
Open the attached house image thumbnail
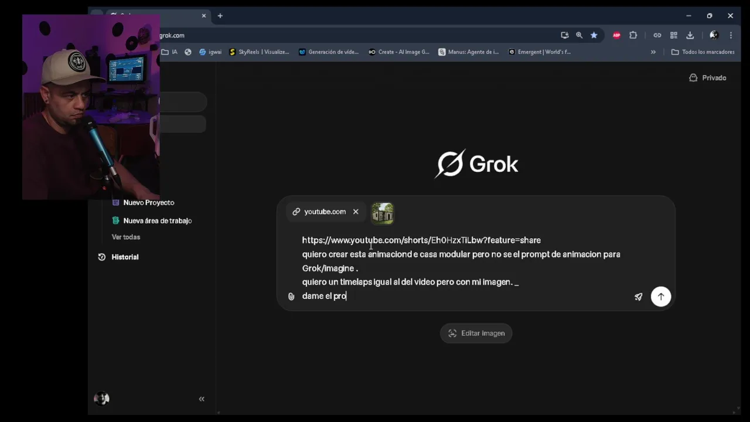coord(383,213)
